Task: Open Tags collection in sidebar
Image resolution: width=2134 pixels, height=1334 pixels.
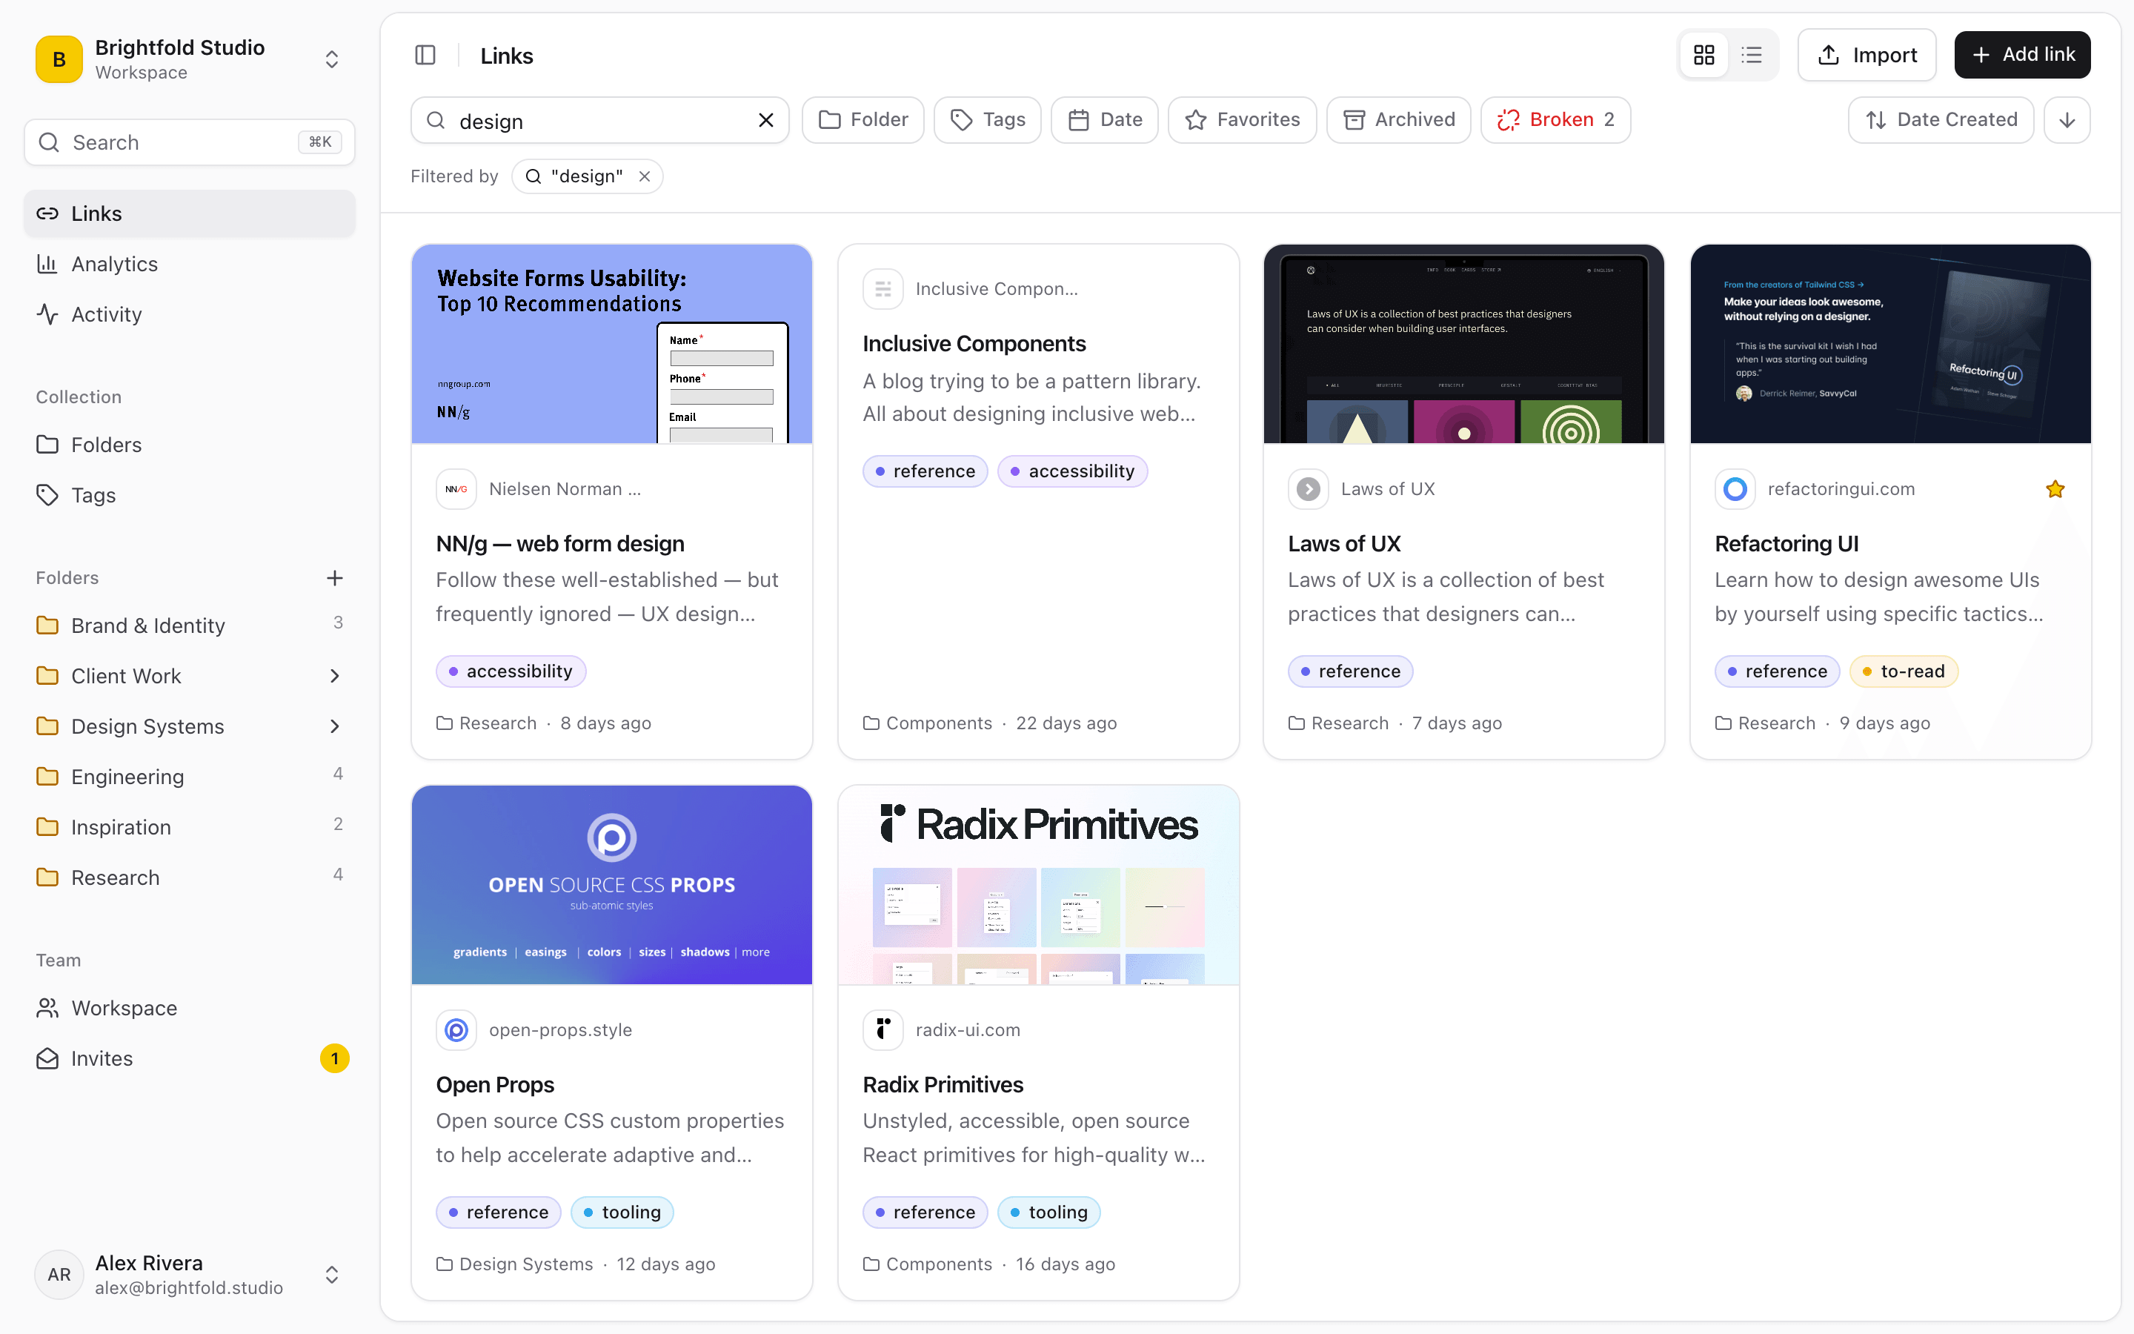Action: (x=189, y=495)
